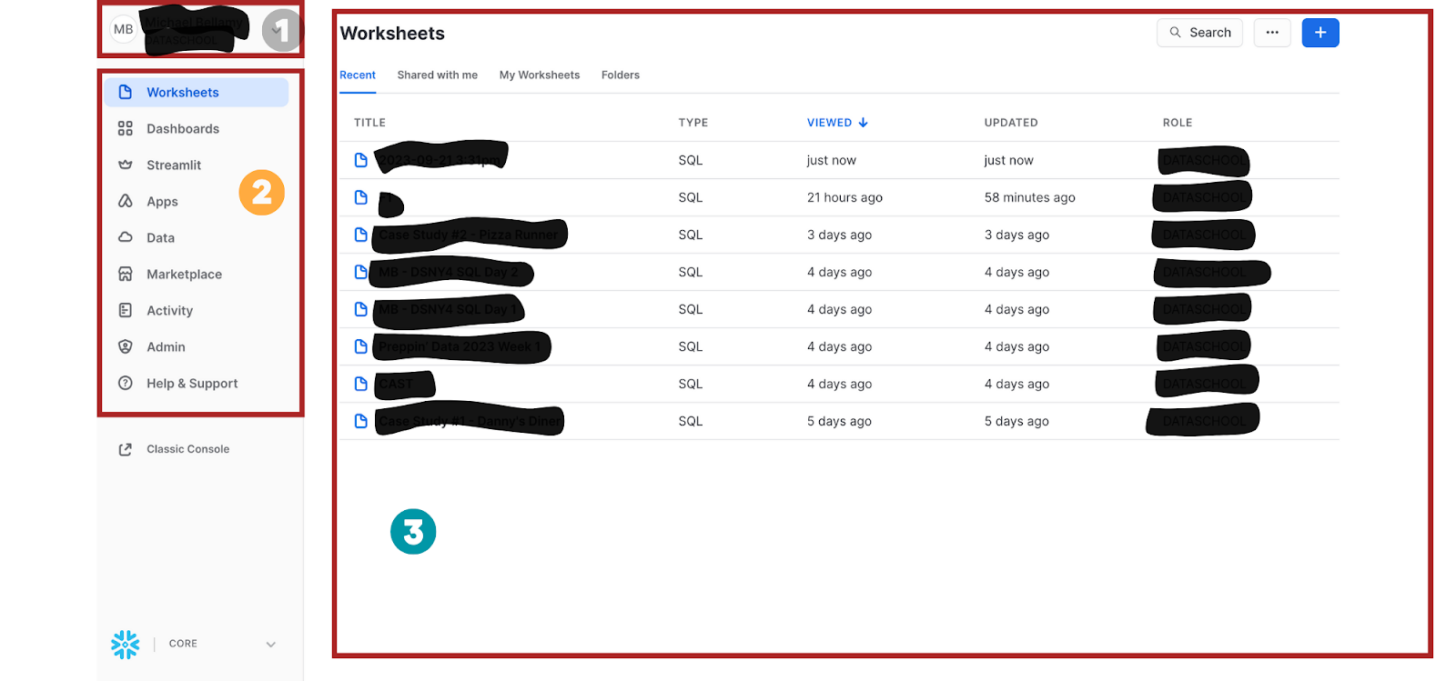Click the blue plus create button
Screen dimensions: 1456x681
[x=1320, y=33]
